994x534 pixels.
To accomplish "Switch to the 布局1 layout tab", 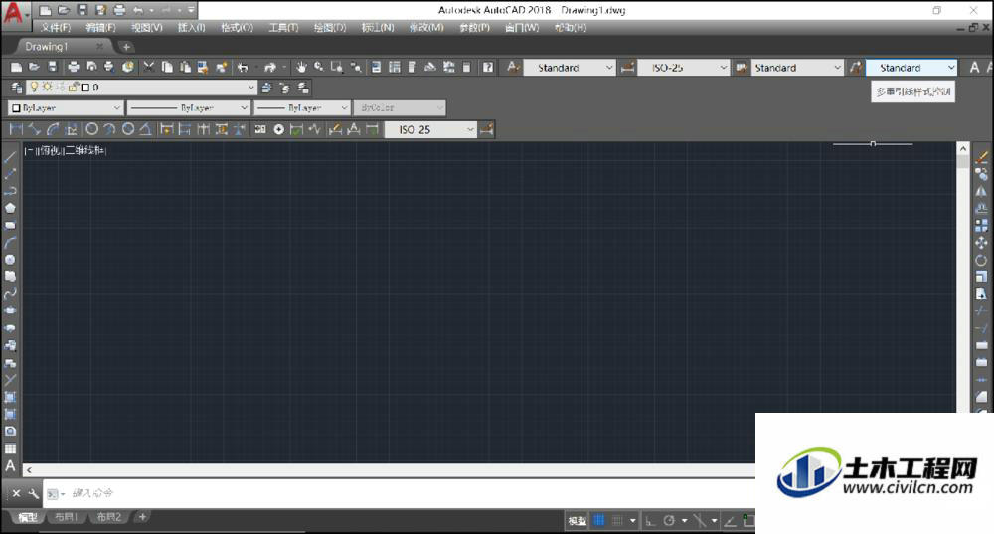I will click(x=66, y=517).
